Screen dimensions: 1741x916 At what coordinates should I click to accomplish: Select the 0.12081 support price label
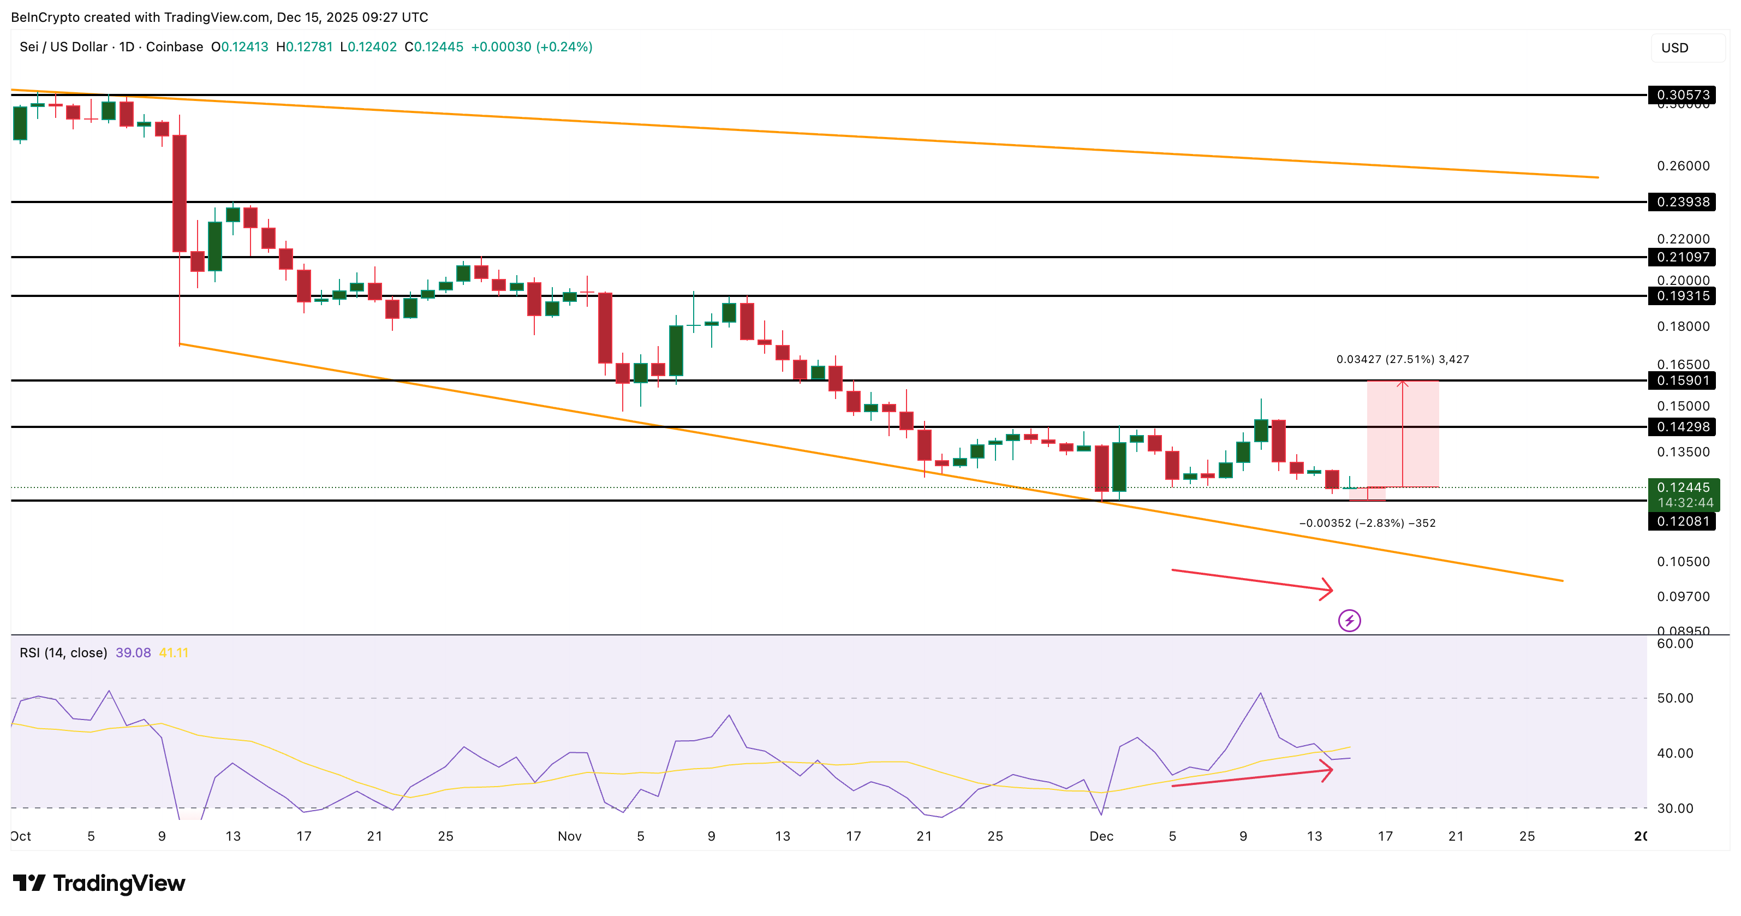pos(1682,521)
